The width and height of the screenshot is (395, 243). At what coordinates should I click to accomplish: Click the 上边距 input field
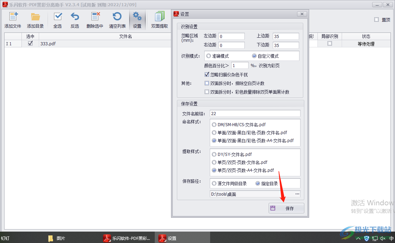(x=286, y=36)
